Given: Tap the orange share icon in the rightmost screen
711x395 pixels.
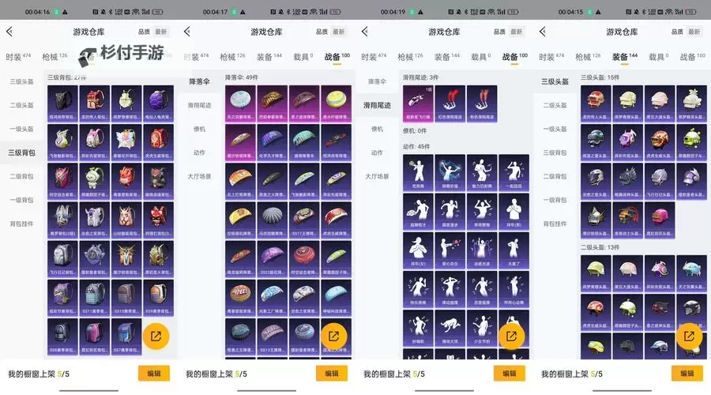Looking at the screenshot, I should (689, 337).
